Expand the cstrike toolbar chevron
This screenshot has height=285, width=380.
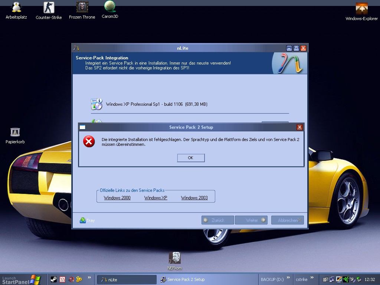312,278
